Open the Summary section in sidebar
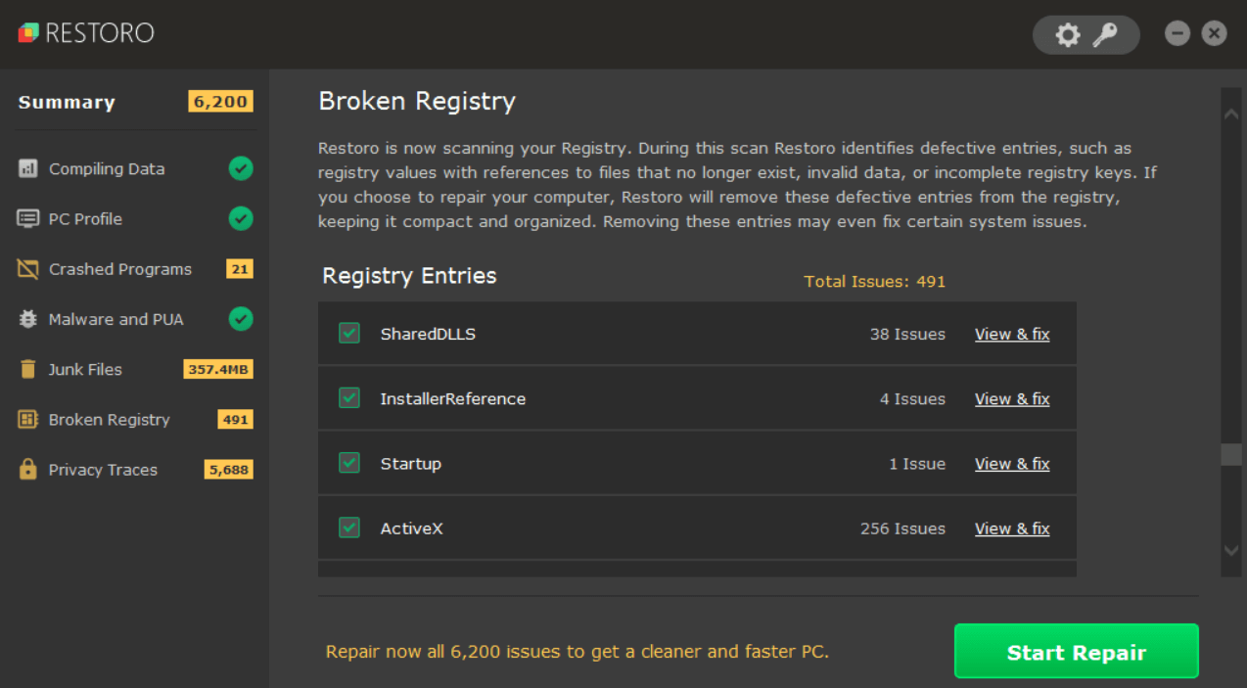Image resolution: width=1247 pixels, height=688 pixels. 67,102
